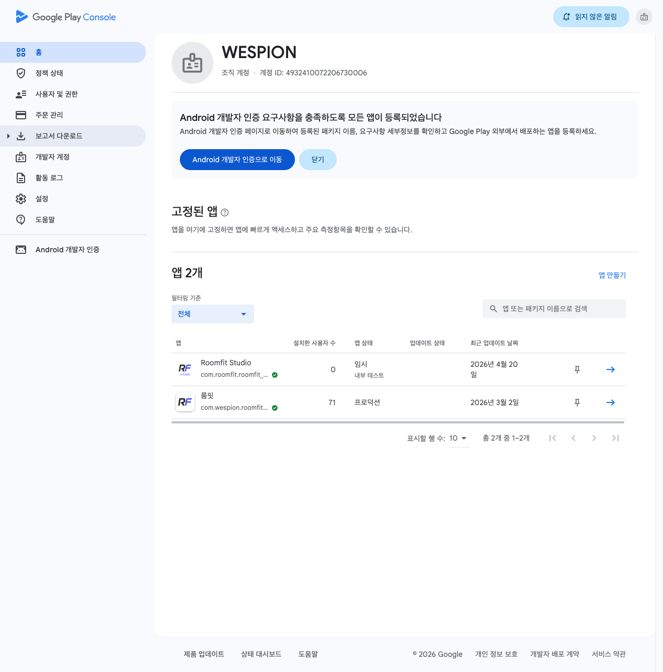Expand the 보고서 다운로드 menu arrow

click(x=8, y=136)
